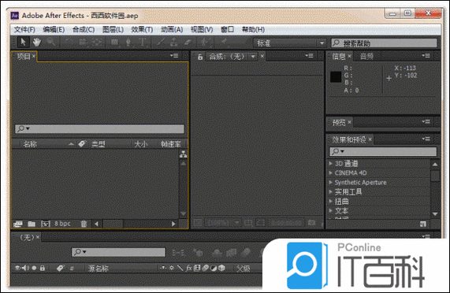Image resolution: width=450 pixels, height=293 pixels.
Task: Click the new folder icon in project panel
Action: [x=32, y=224]
